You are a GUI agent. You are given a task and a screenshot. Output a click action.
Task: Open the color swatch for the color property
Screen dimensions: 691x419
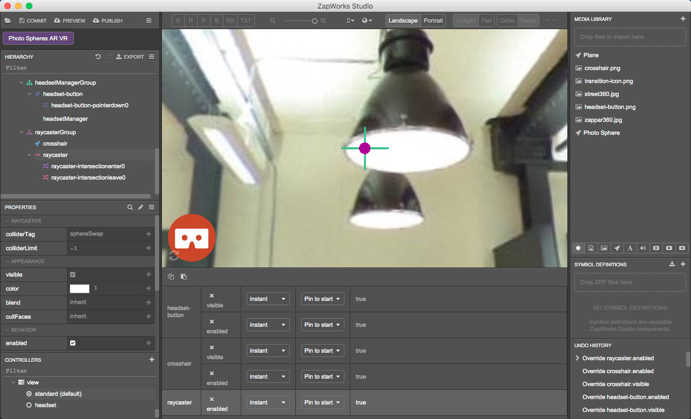79,289
